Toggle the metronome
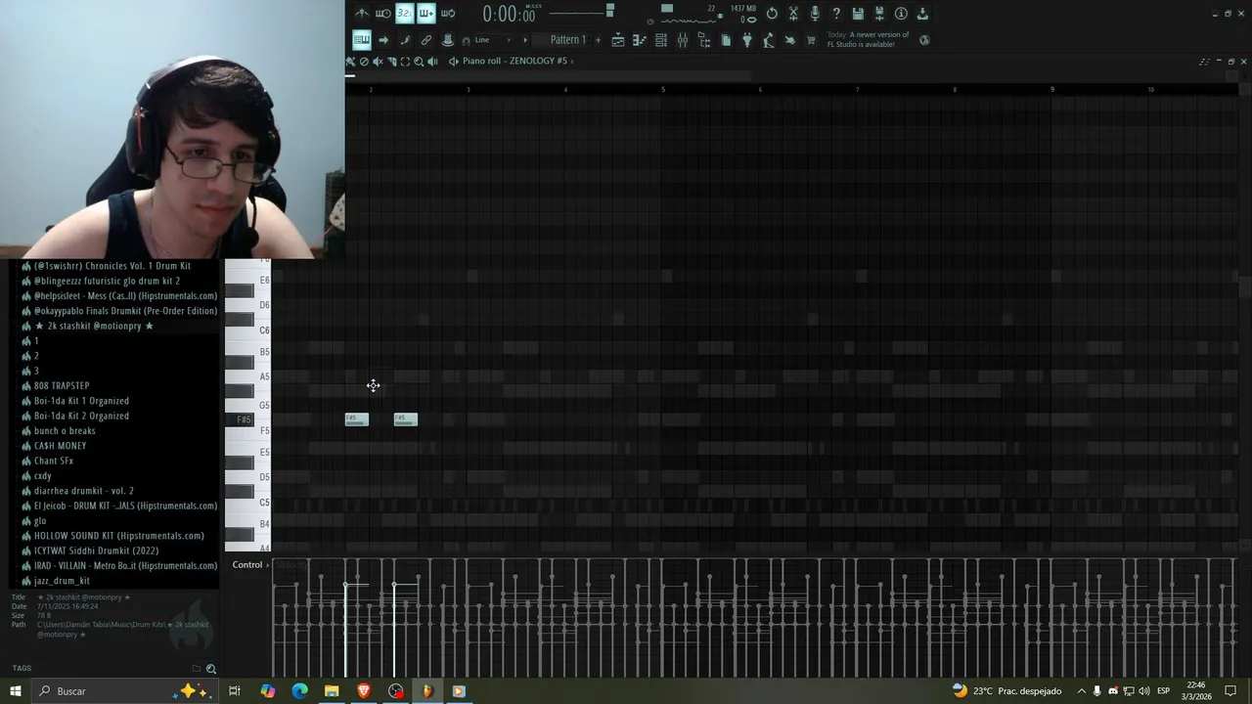This screenshot has width=1252, height=704. [x=362, y=14]
